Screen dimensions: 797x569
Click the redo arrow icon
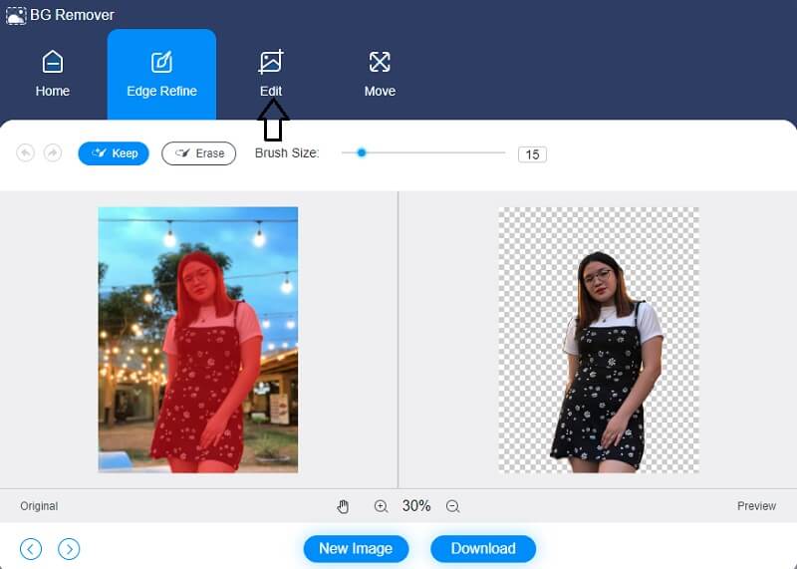53,152
